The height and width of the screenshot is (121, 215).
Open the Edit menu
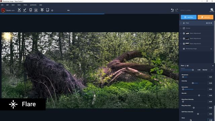click(x=7, y=5)
